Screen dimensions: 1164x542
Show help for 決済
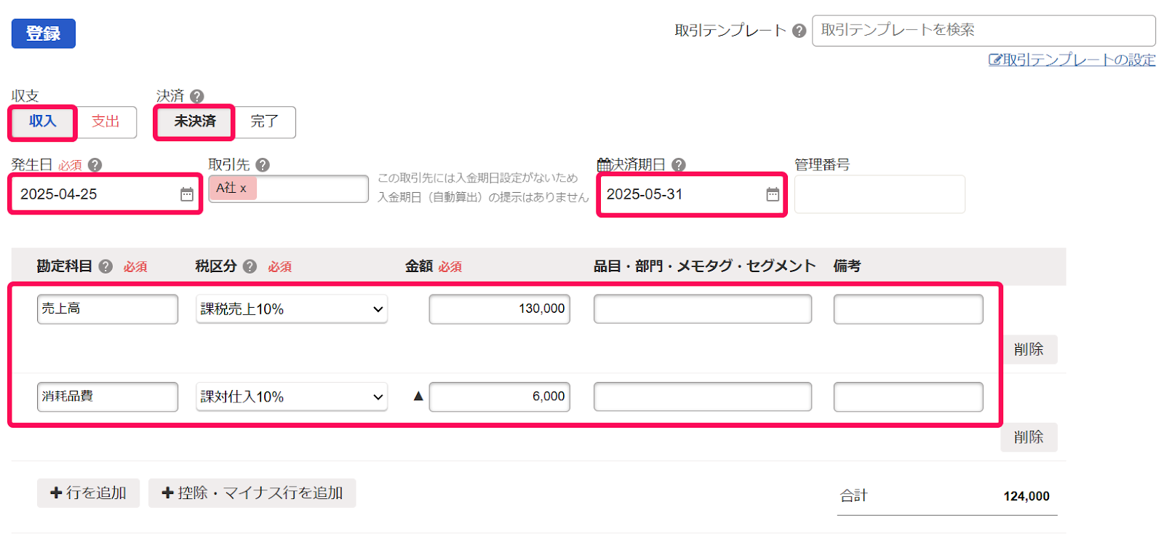[x=197, y=96]
